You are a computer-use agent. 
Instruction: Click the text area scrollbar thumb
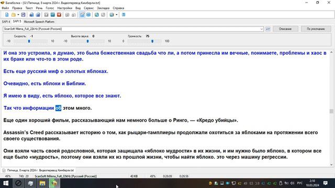[331, 111]
